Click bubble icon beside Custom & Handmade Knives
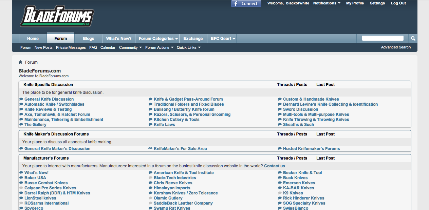Viewport: 429px width, 210px height. click(x=280, y=99)
